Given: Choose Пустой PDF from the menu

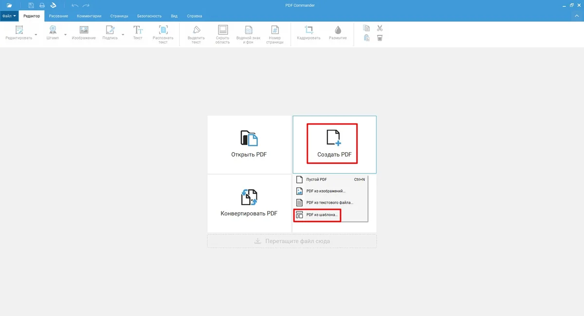Looking at the screenshot, I should click(330, 179).
